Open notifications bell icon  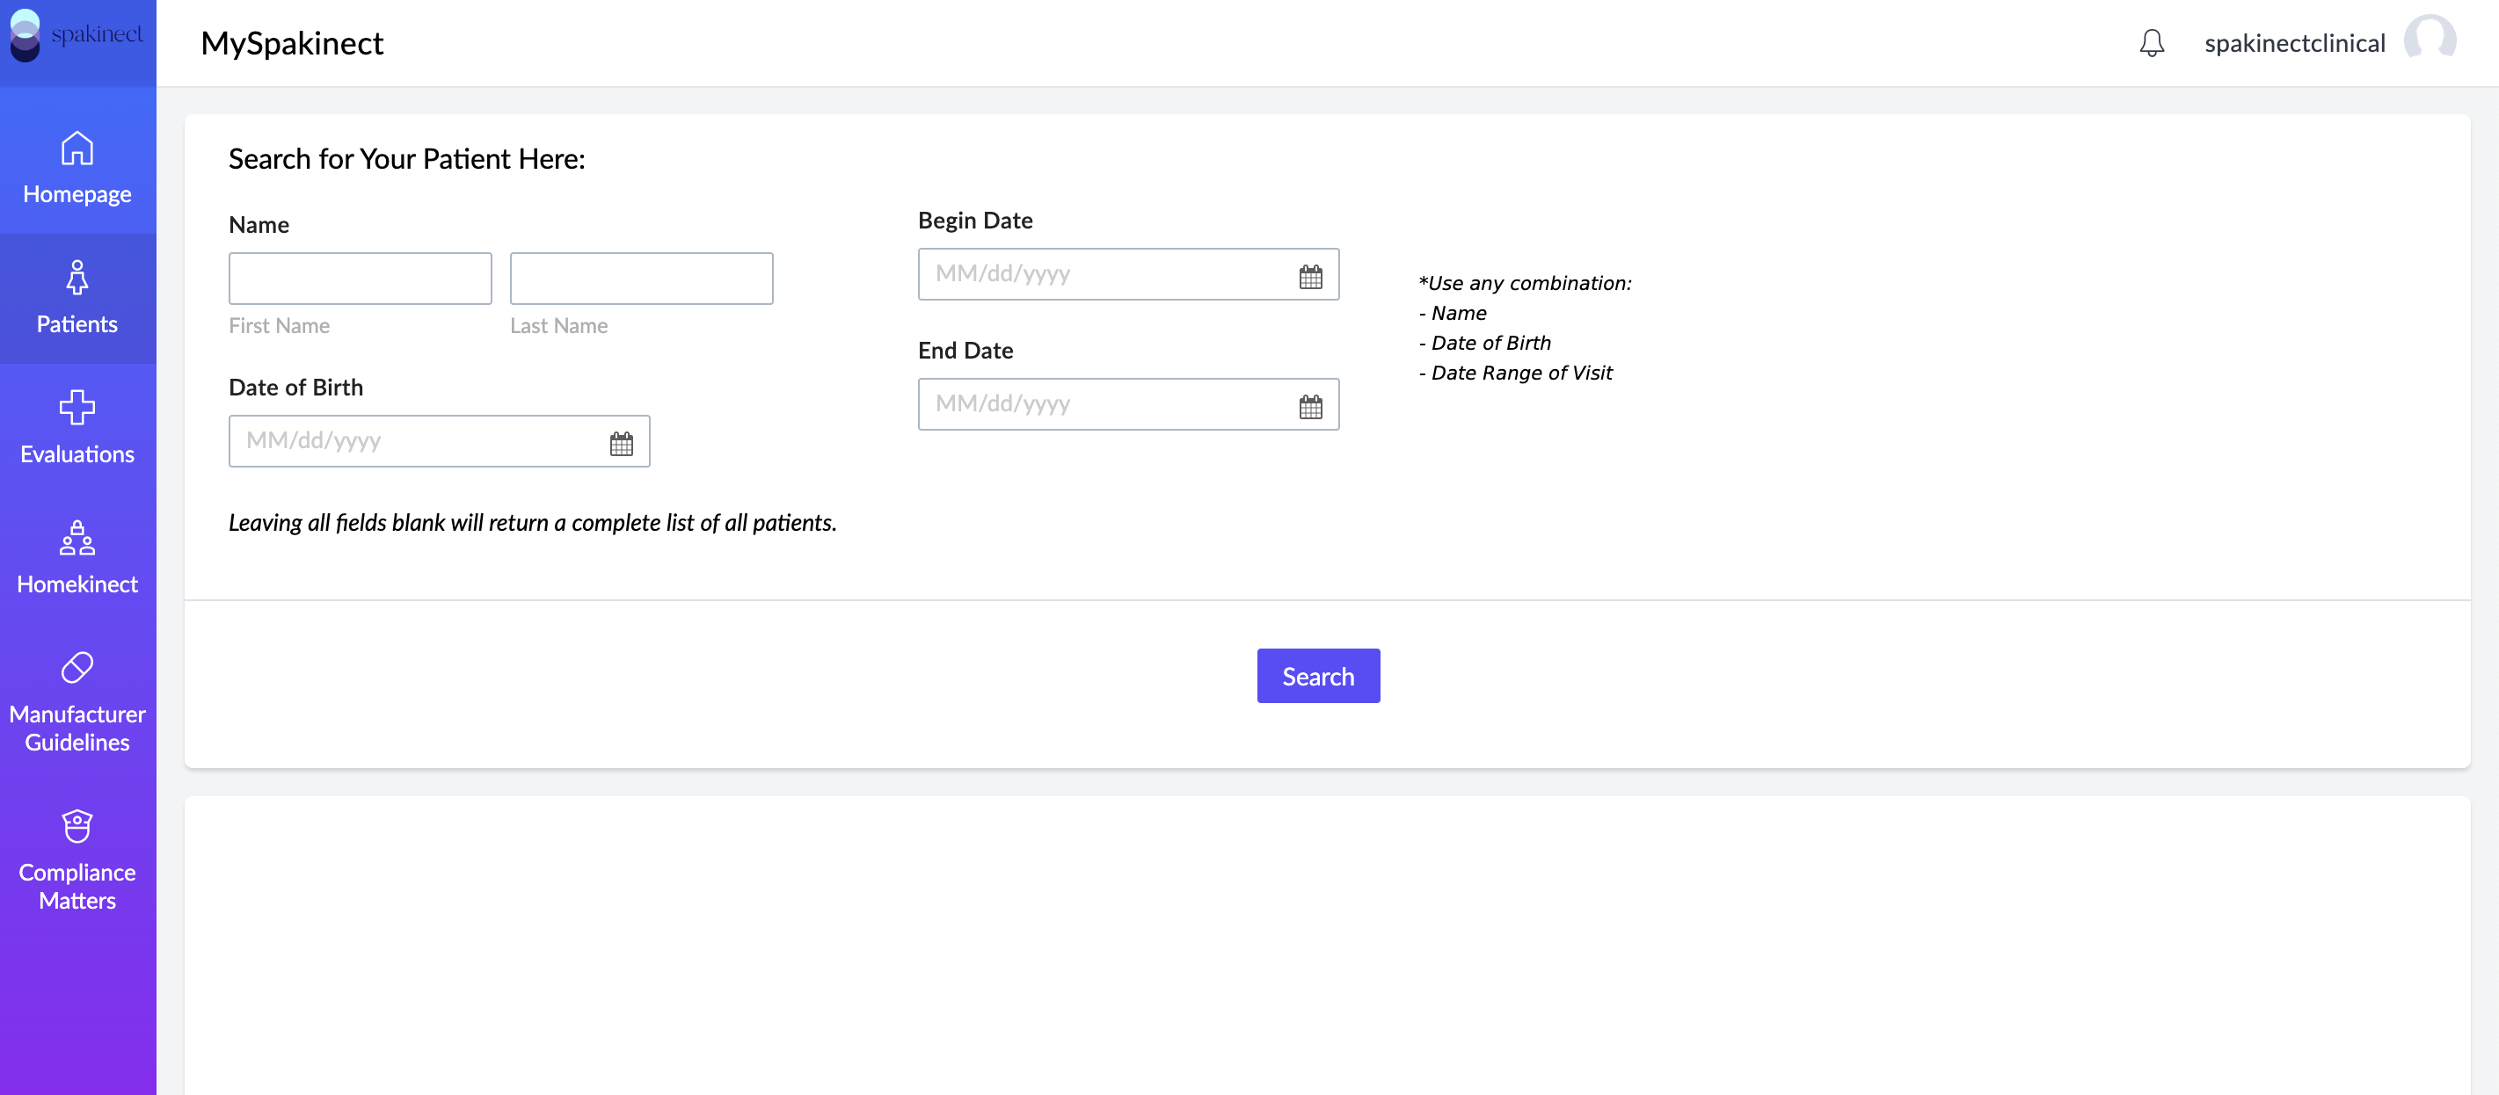(2152, 43)
